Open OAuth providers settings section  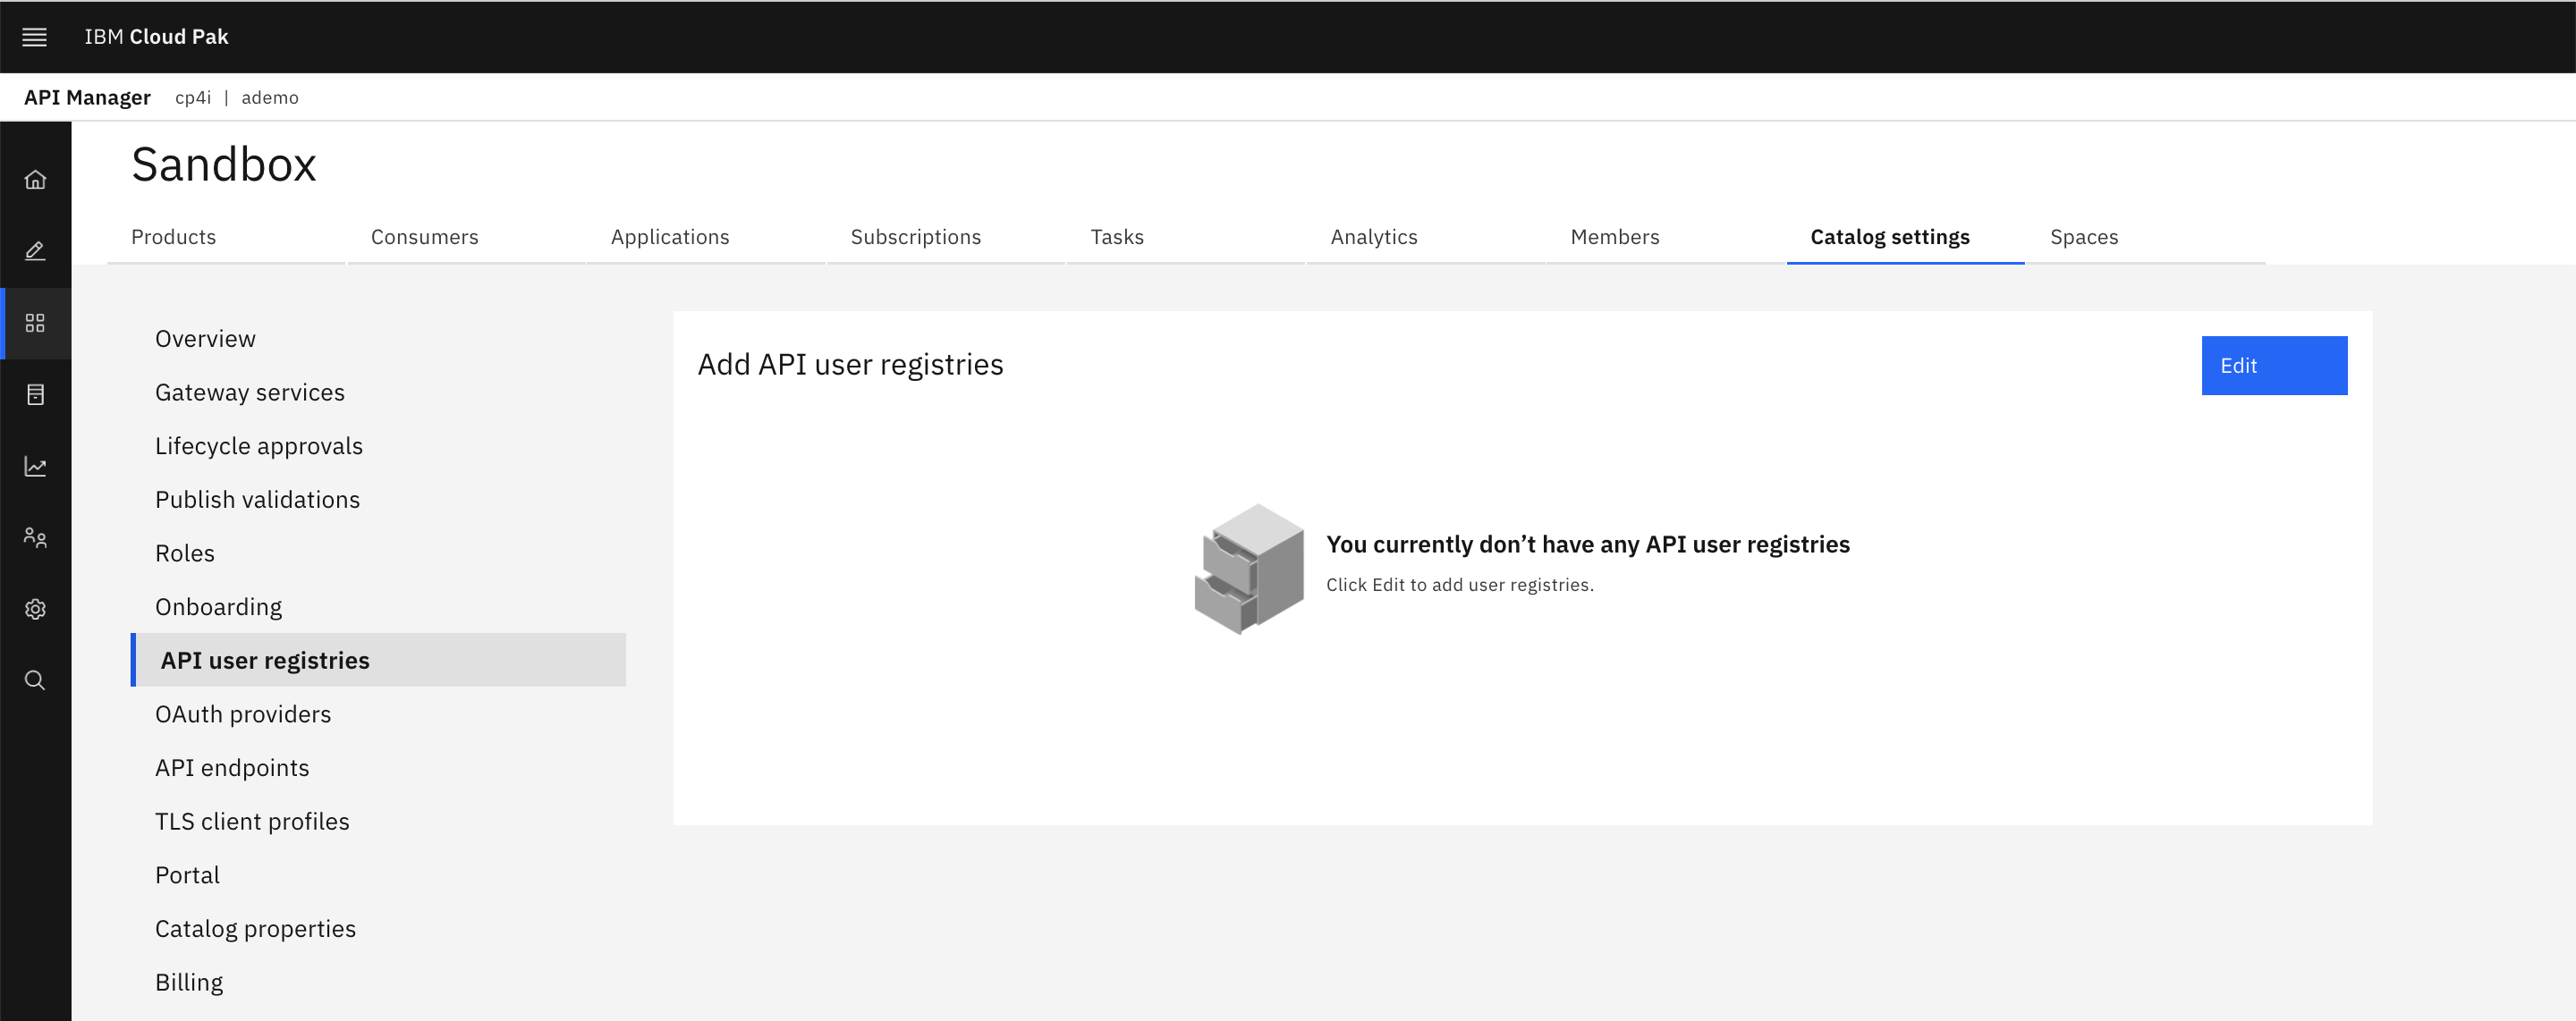click(243, 715)
